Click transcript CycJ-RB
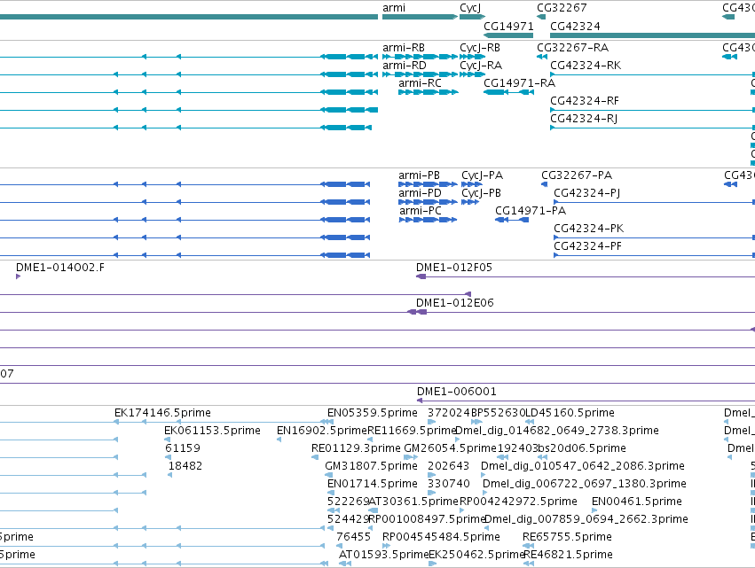755x568 pixels. tap(472, 57)
